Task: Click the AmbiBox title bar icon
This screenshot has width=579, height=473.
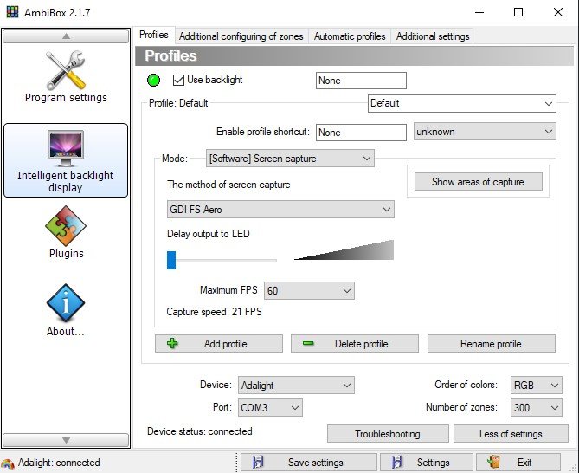Action: point(10,12)
